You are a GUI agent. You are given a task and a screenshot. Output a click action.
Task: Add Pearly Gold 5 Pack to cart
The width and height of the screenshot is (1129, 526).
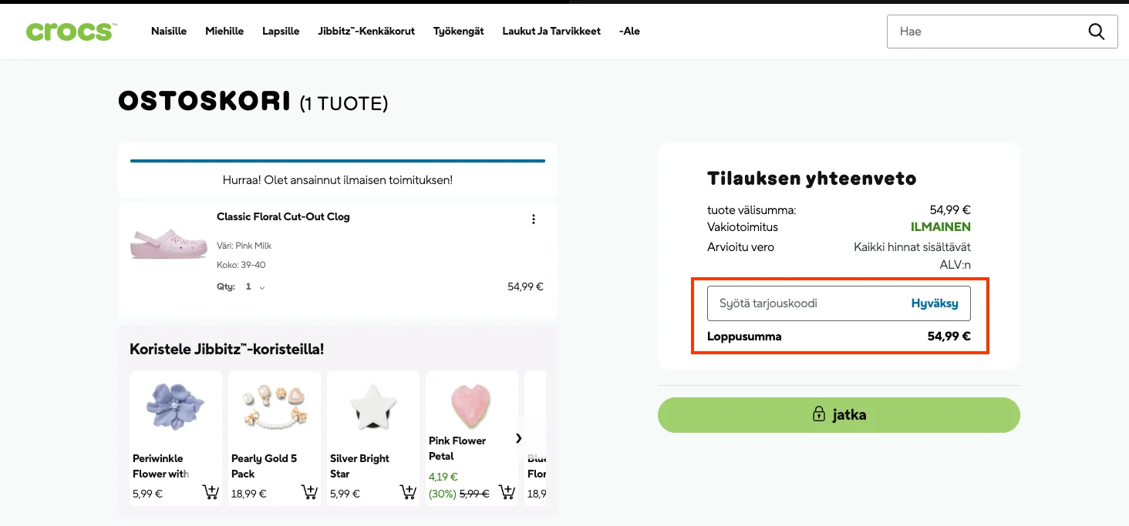pyautogui.click(x=308, y=492)
